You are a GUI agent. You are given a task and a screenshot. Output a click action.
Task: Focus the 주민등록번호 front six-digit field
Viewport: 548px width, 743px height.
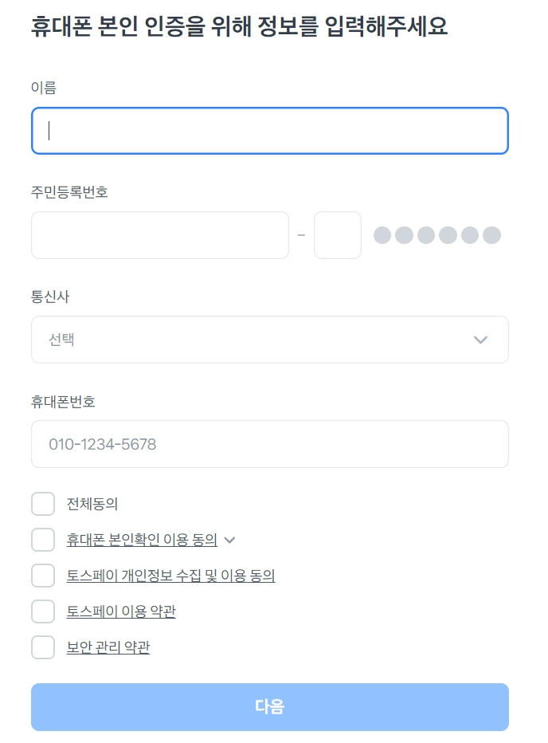pos(159,235)
